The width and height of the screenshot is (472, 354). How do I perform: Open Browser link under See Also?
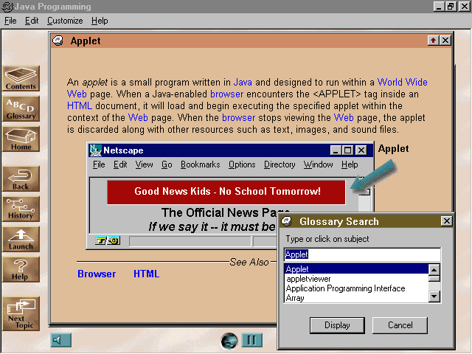coord(97,274)
